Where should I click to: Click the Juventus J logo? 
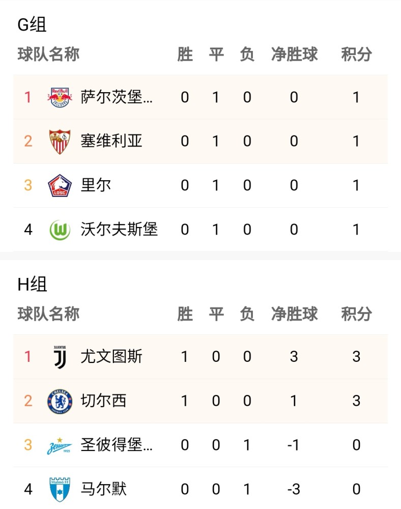tap(60, 357)
